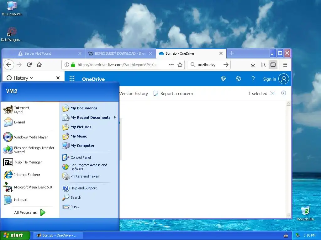Click Report a concern
This screenshot has height=240, width=321.
point(173,93)
